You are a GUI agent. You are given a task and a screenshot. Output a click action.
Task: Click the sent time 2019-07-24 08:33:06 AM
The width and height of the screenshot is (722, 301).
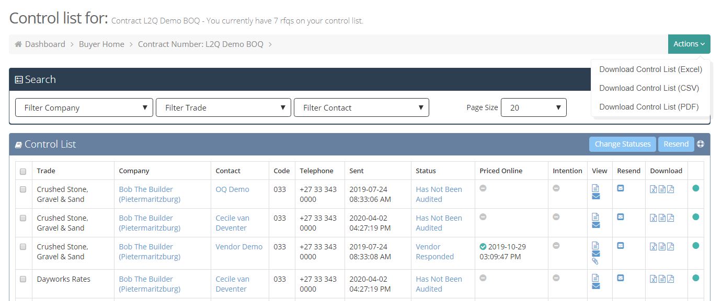[370, 194]
